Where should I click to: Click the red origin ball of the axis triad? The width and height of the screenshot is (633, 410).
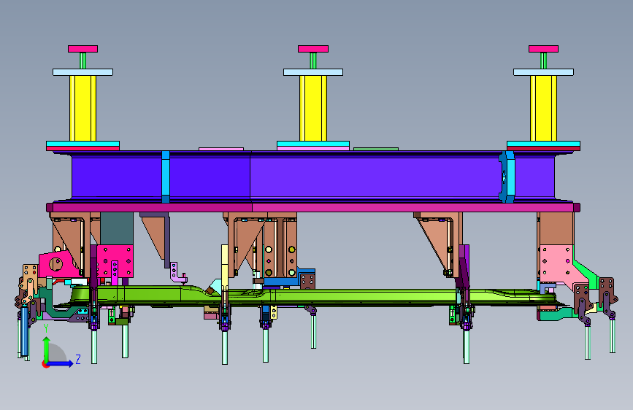[x=45, y=364]
